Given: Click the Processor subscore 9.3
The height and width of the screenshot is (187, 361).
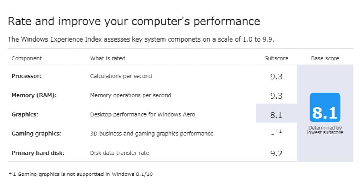Looking at the screenshot, I should pos(276,77).
